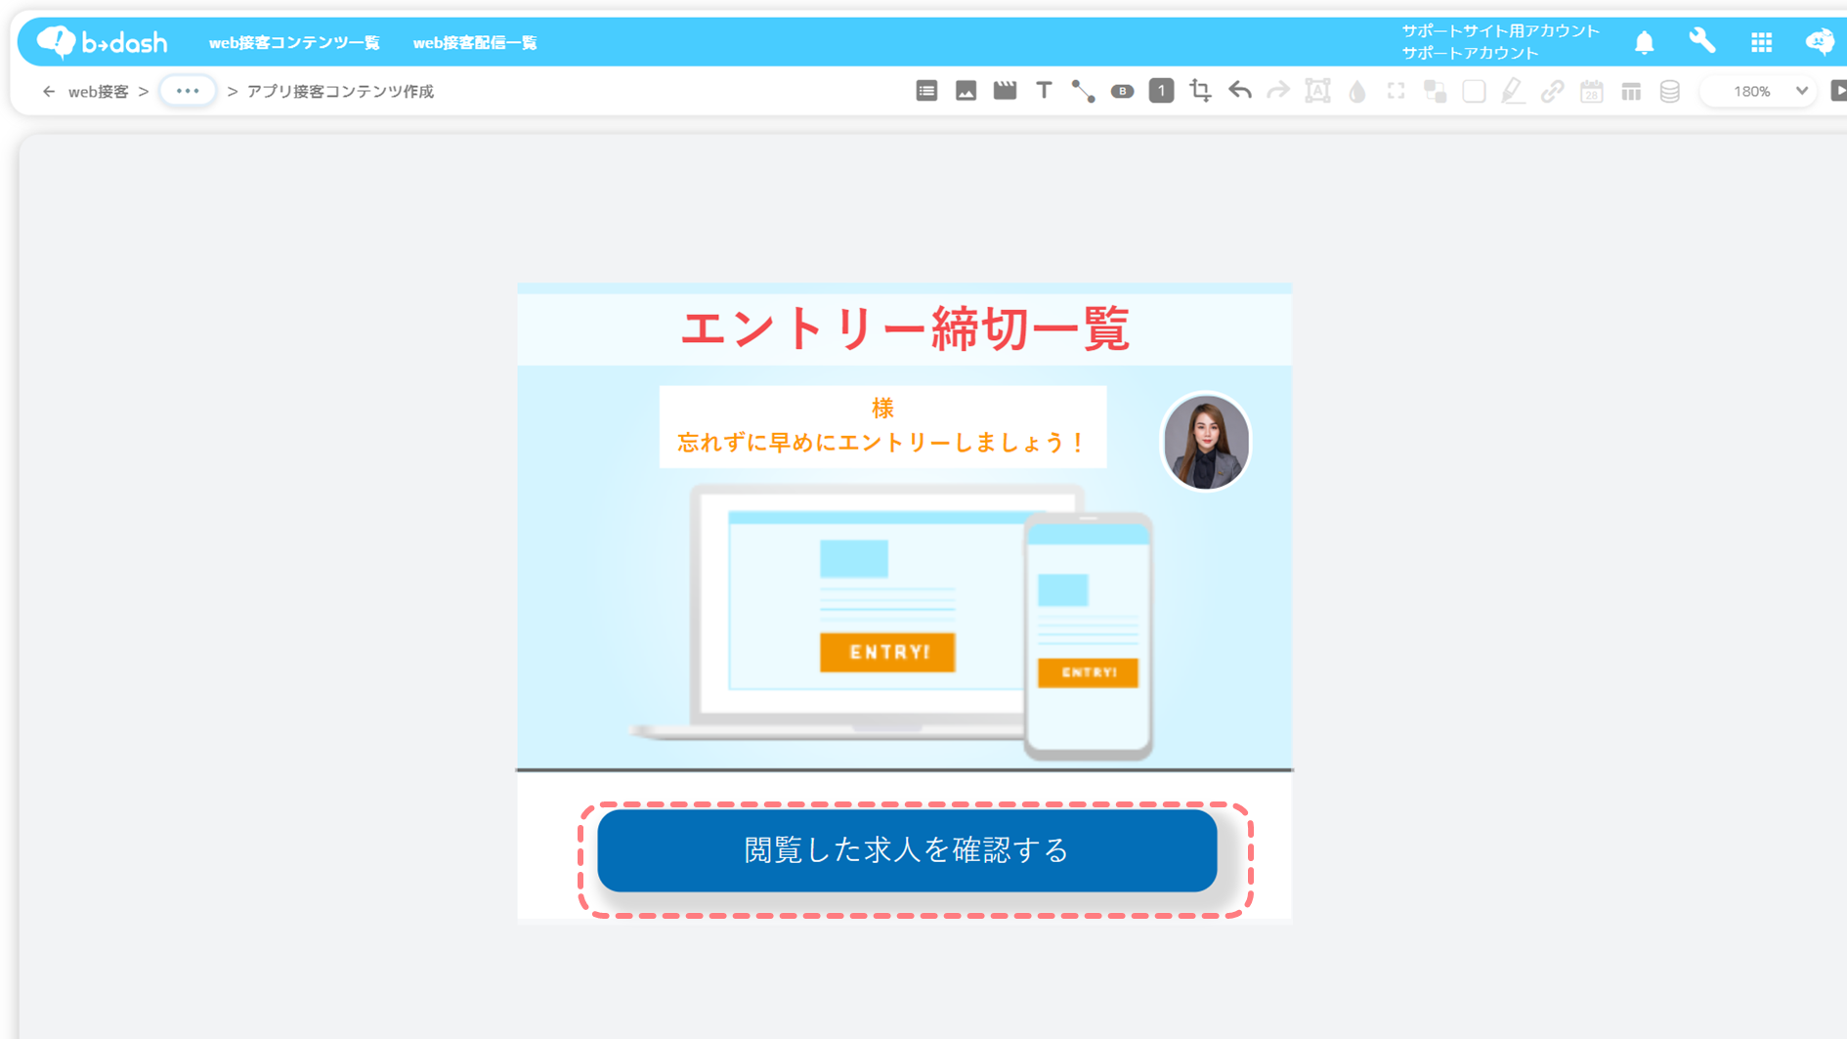This screenshot has width=1847, height=1039.
Task: Click the web接客 breadcrumb link
Action: (98, 91)
